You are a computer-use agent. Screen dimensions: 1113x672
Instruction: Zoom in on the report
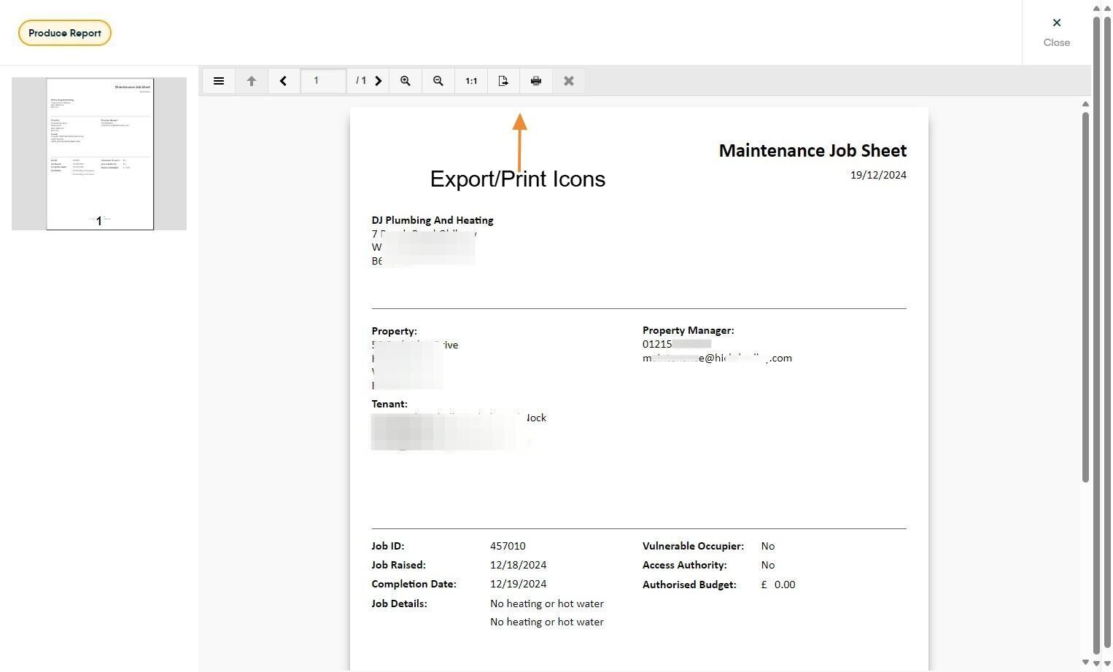click(x=406, y=81)
